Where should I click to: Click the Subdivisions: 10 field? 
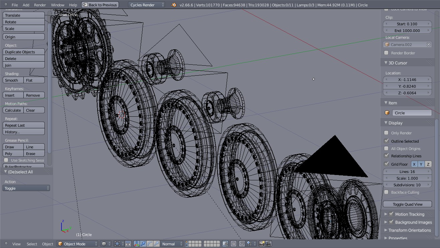[408, 185]
